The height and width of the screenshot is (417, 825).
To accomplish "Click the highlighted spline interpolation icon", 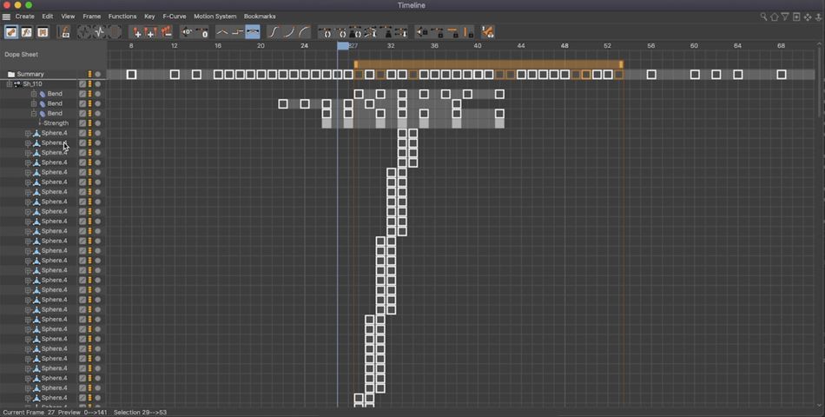I will point(253,32).
